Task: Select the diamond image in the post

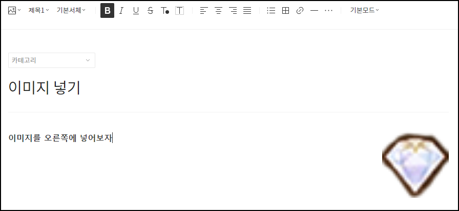Action: click(x=415, y=166)
